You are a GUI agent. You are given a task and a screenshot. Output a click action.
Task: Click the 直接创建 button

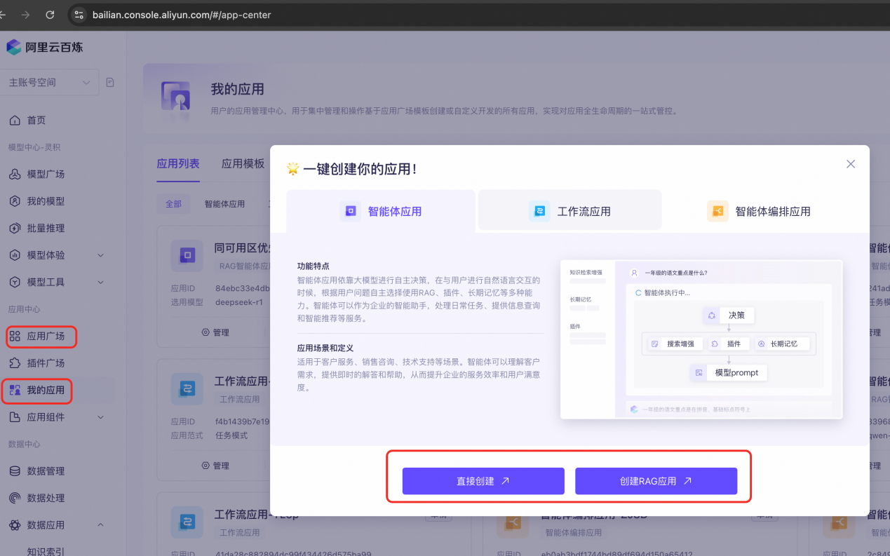click(483, 481)
